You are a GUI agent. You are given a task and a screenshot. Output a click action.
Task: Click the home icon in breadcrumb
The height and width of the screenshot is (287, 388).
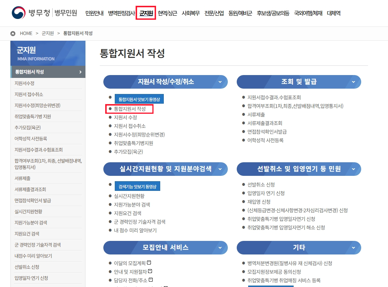point(13,33)
